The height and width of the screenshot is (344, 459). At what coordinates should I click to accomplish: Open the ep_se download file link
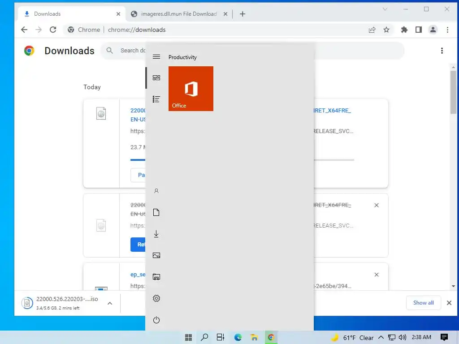pyautogui.click(x=138, y=275)
